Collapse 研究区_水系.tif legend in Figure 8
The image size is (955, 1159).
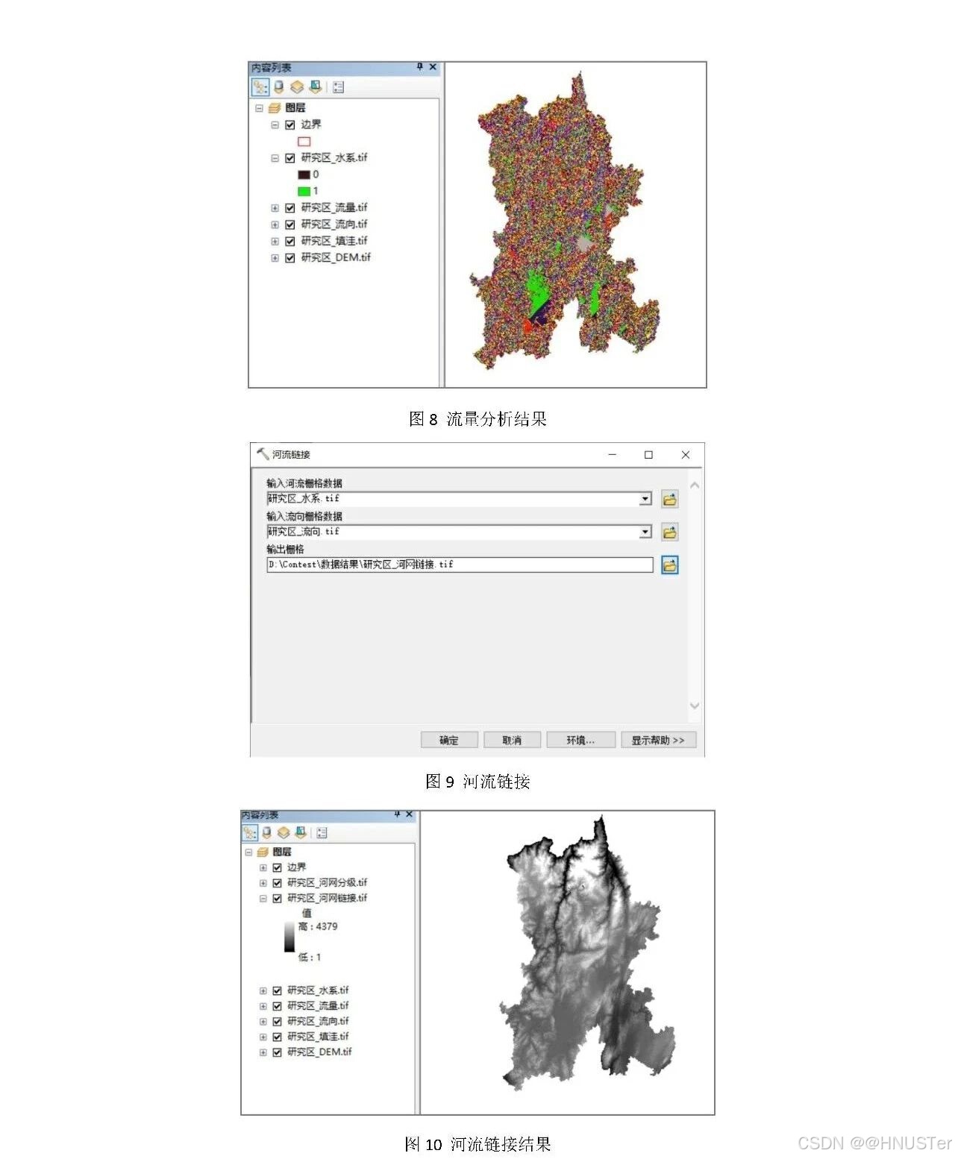275,158
